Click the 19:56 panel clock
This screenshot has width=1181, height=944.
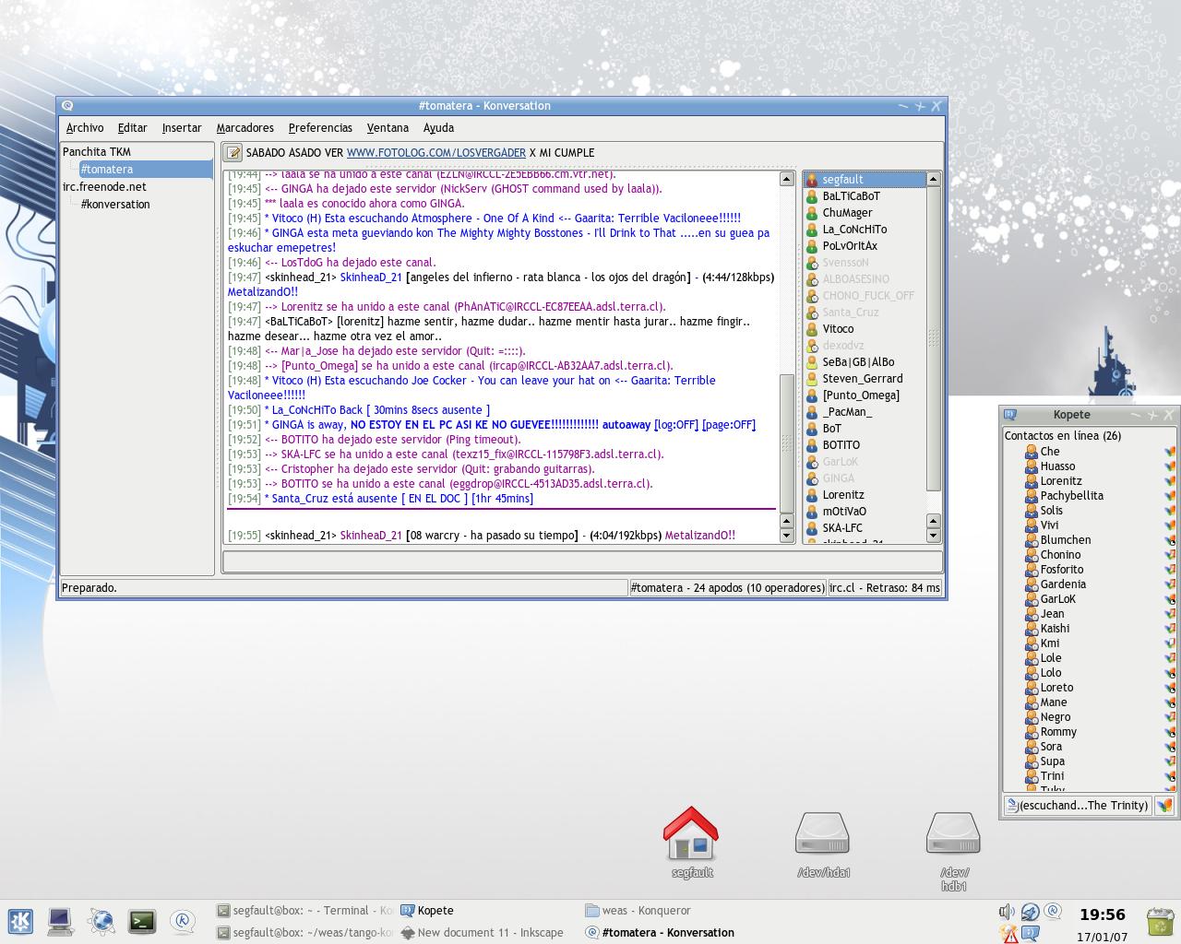(x=1103, y=914)
